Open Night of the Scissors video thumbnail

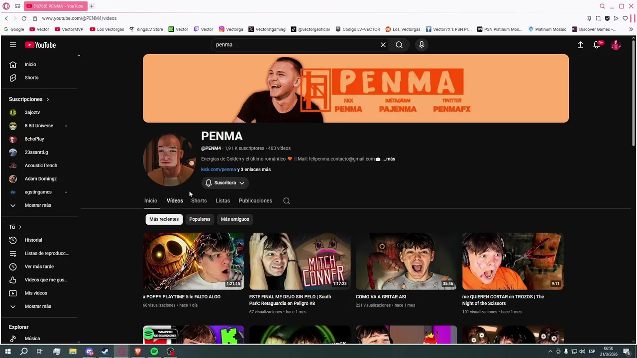point(513,261)
